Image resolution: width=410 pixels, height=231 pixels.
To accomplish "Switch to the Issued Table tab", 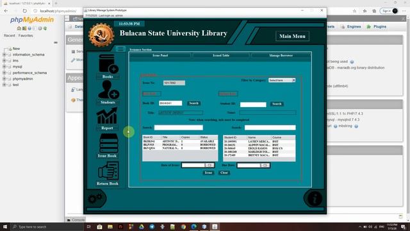I will pos(221,56).
